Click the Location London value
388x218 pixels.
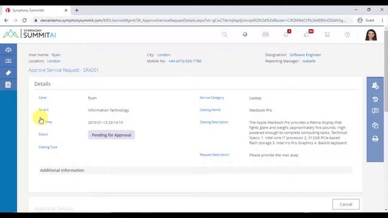click(x=54, y=61)
